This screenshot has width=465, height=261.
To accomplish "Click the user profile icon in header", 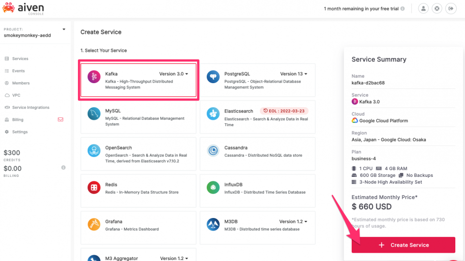I will pyautogui.click(x=423, y=9).
